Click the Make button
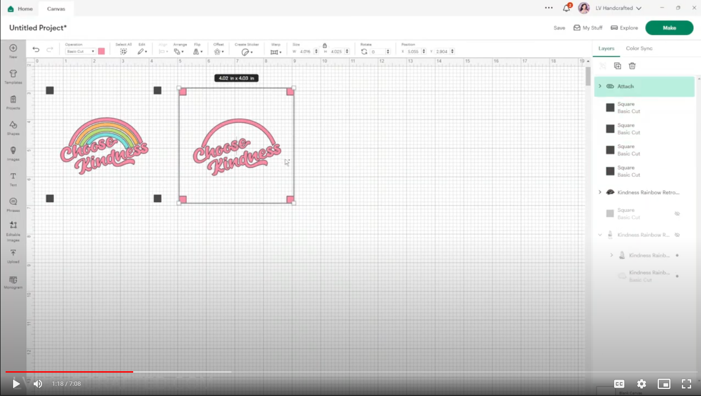Viewport: 701px width, 396px height. pyautogui.click(x=669, y=28)
